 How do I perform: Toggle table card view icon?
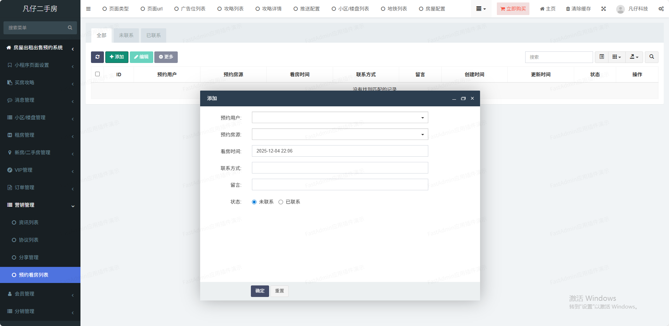[x=602, y=57]
